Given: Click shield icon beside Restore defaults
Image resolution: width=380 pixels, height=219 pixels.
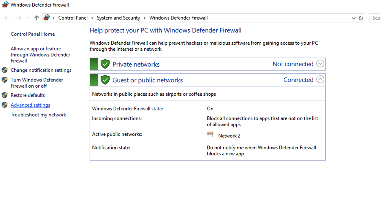Looking at the screenshot, I should click(x=4, y=95).
